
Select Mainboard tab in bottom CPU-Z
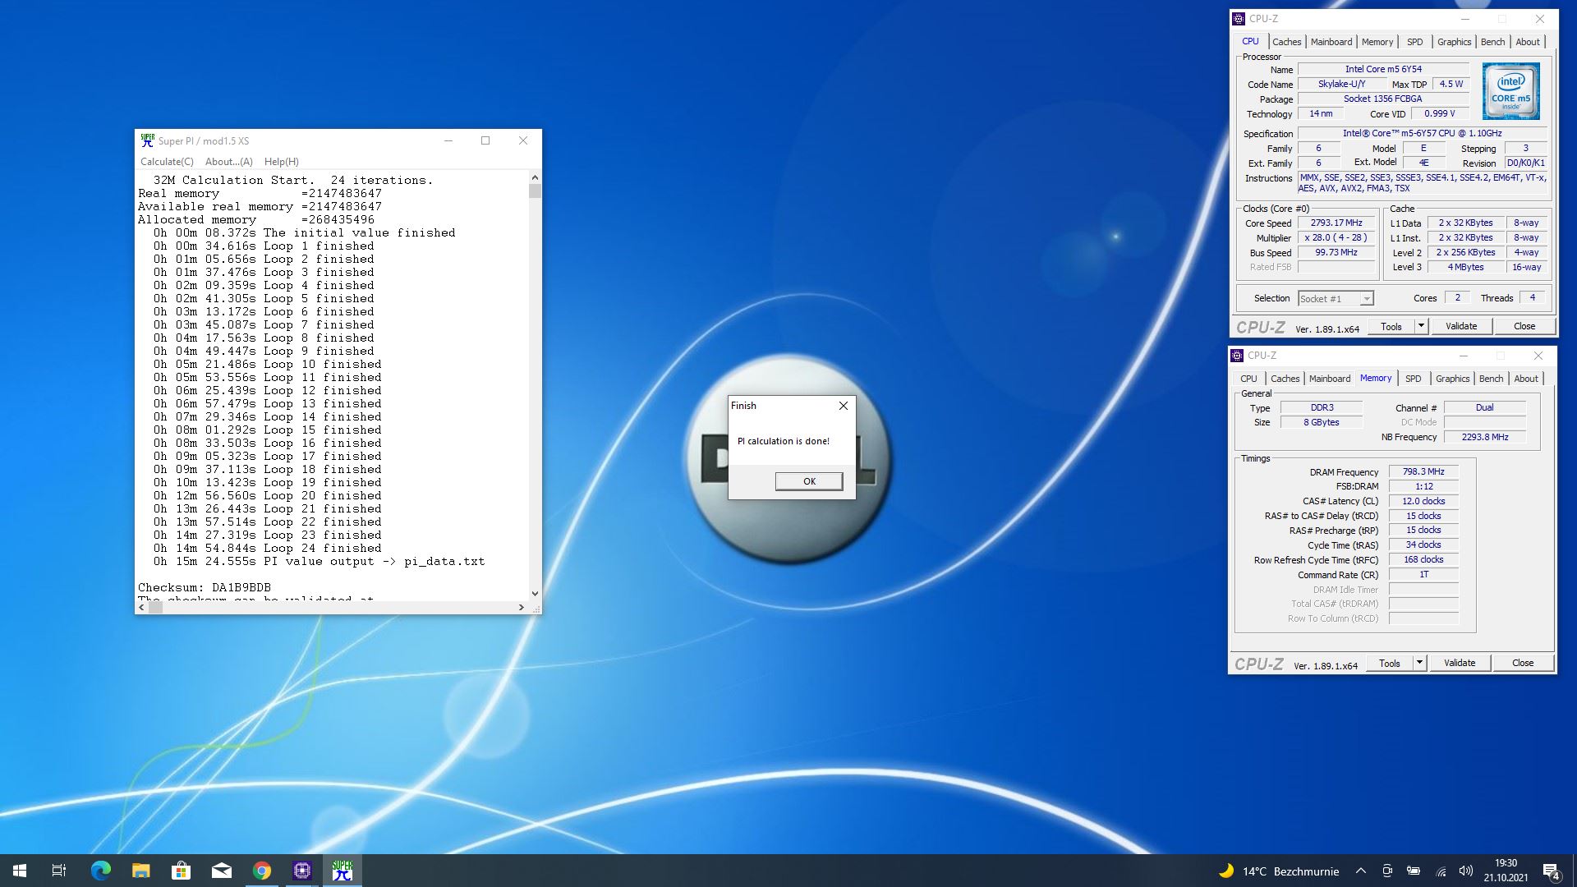tap(1329, 379)
